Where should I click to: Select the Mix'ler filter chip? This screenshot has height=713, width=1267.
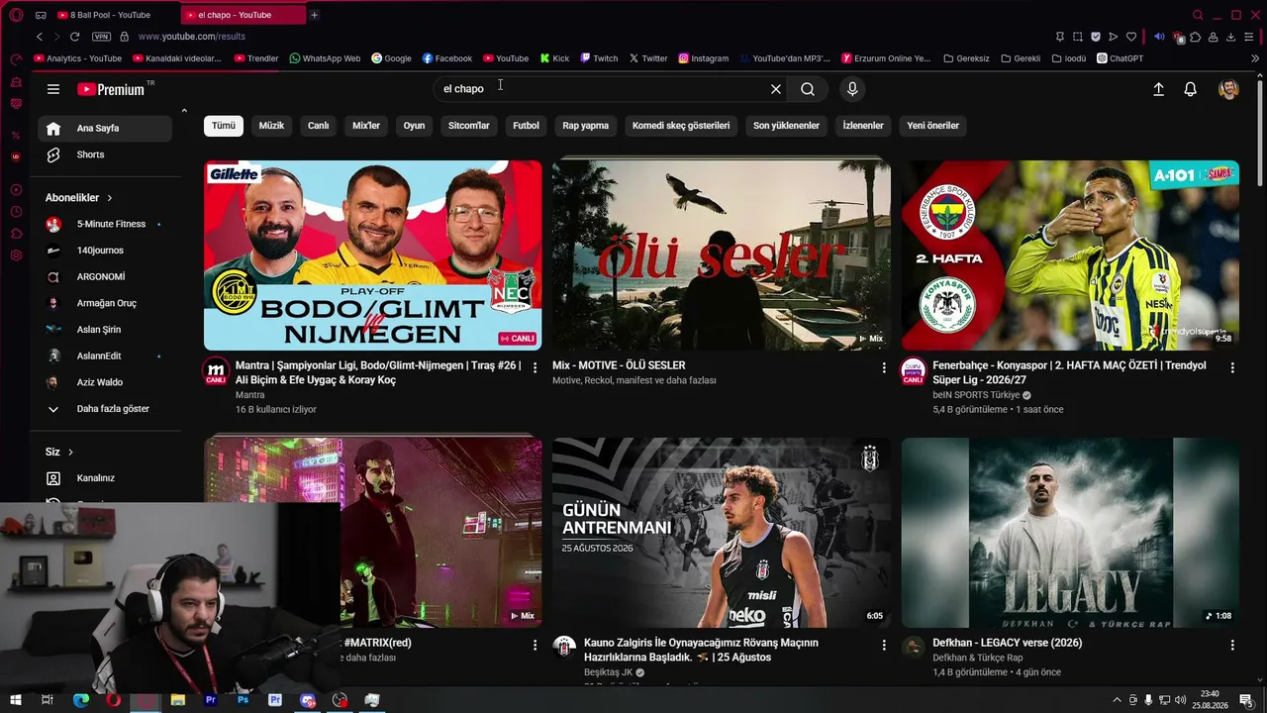point(366,126)
